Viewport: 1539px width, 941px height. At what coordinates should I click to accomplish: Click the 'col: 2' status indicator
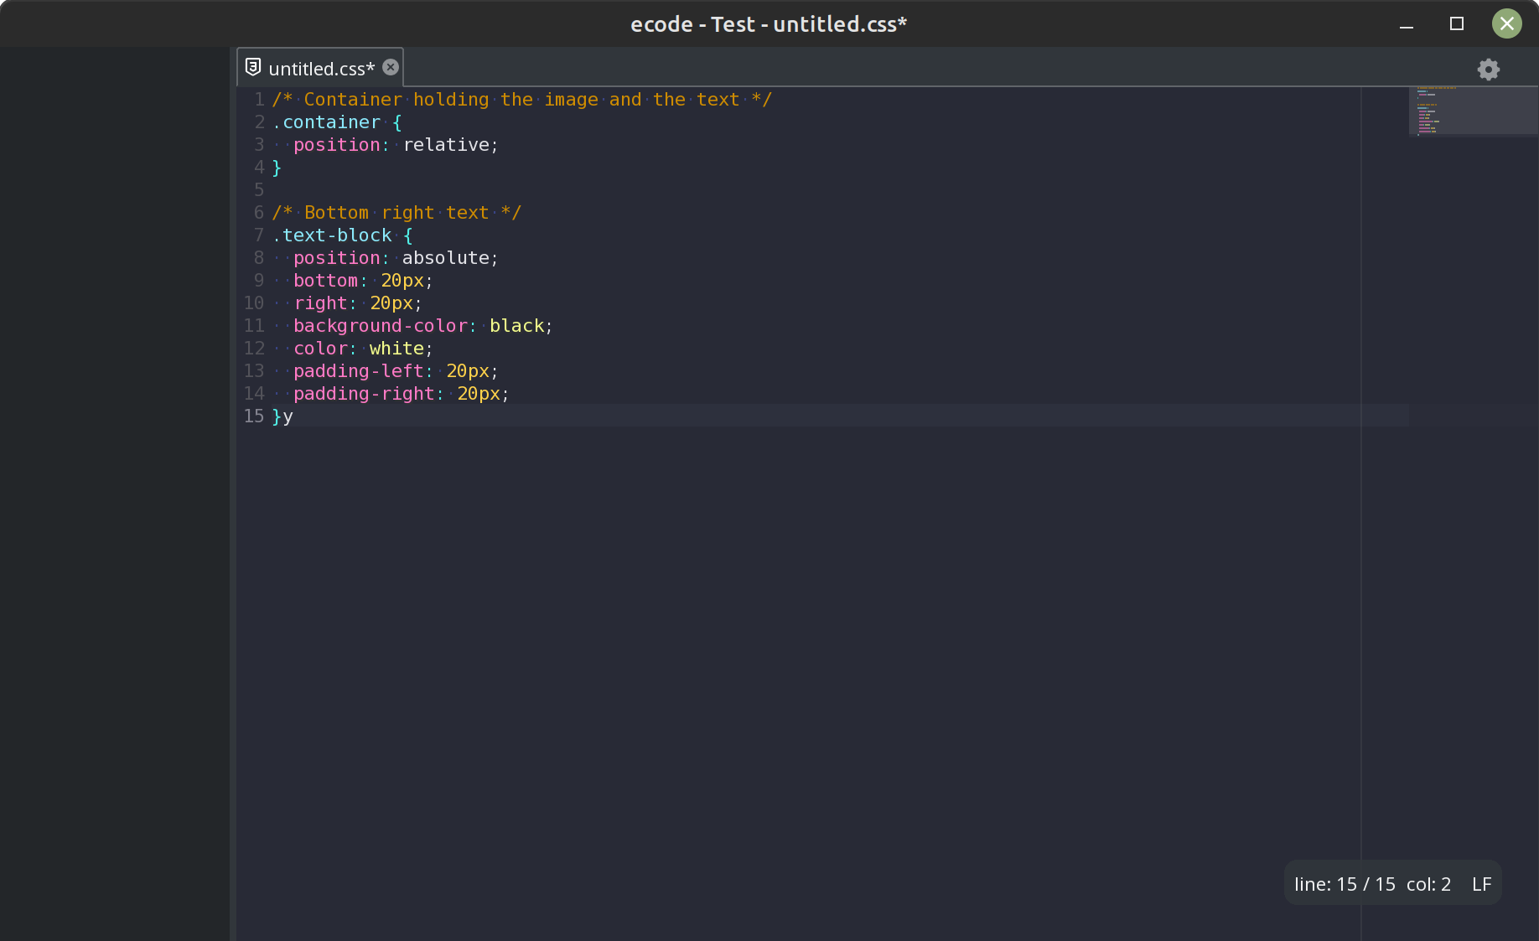(x=1429, y=883)
